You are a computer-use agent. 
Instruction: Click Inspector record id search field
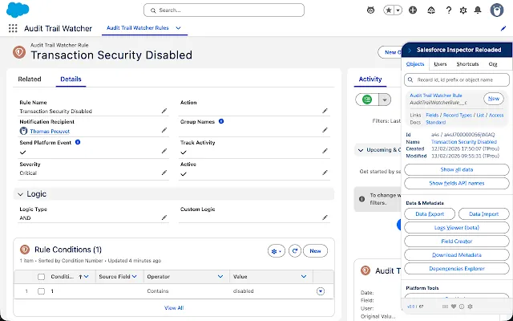(457, 80)
